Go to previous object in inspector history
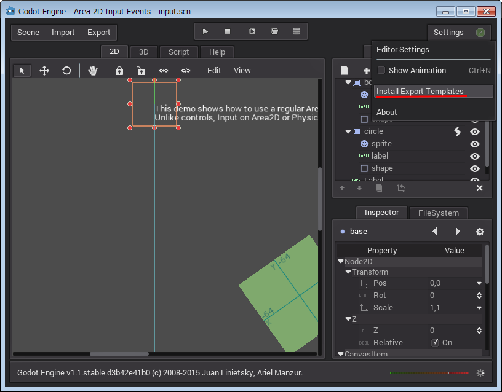 [435, 232]
